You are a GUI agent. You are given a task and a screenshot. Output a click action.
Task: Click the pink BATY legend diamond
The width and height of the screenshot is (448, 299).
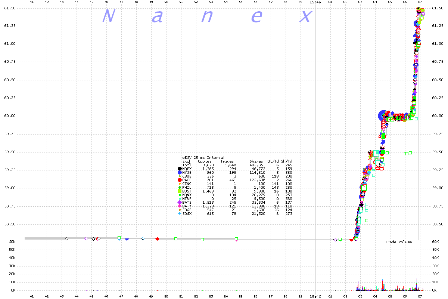(180, 206)
